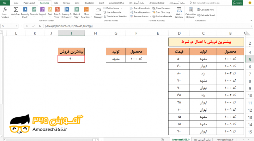The height and width of the screenshot is (141, 254).
Task: Expand Define Name dropdown arrow
Action: click(x=121, y=8)
